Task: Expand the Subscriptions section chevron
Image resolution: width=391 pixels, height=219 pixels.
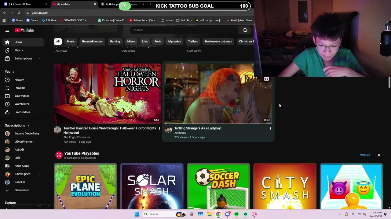Action: coord(28,126)
